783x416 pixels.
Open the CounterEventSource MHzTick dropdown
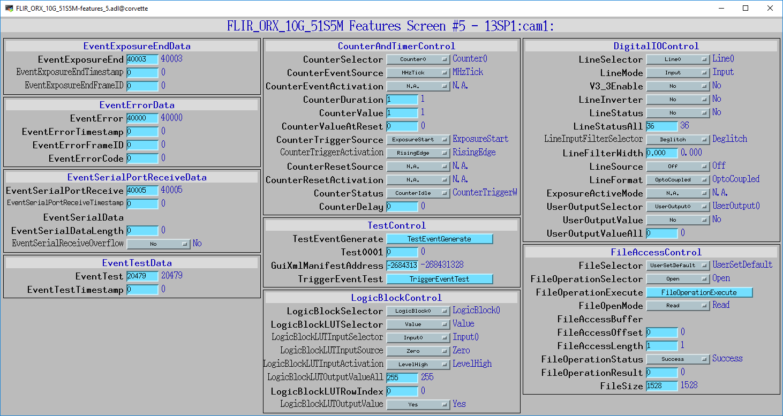pos(418,73)
